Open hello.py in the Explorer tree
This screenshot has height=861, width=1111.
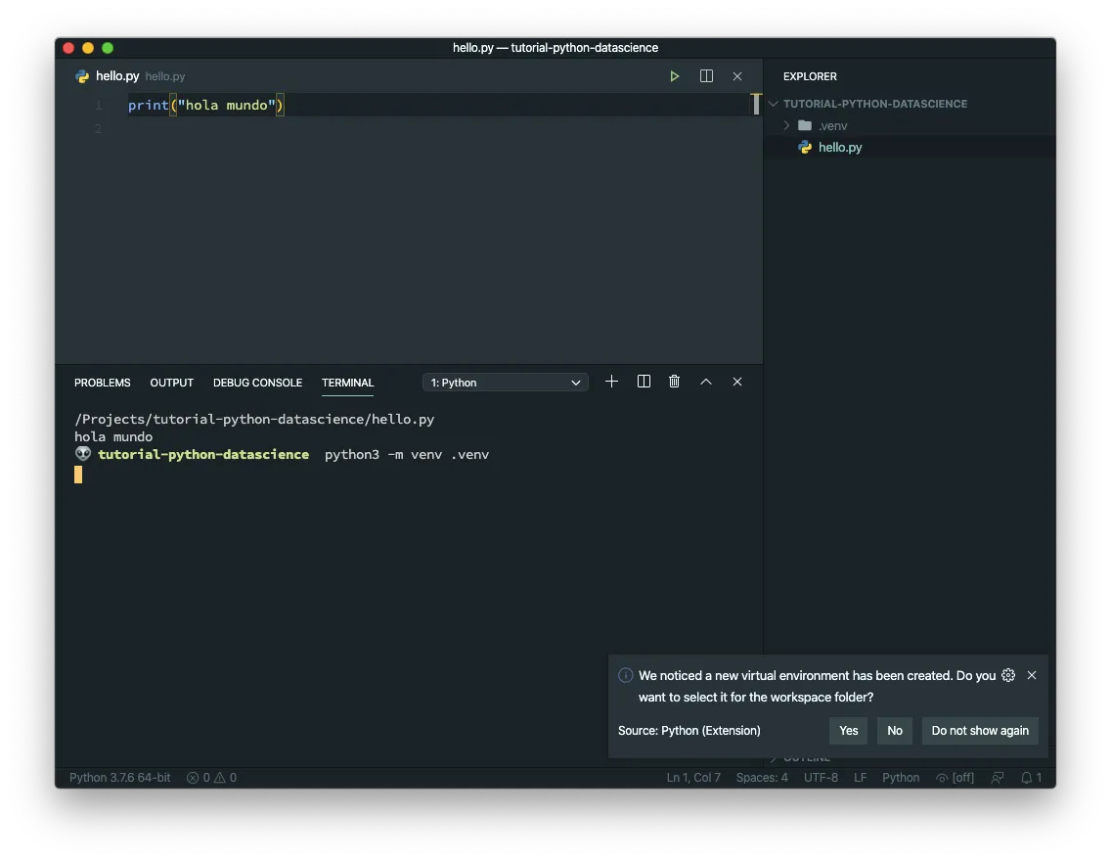click(840, 148)
